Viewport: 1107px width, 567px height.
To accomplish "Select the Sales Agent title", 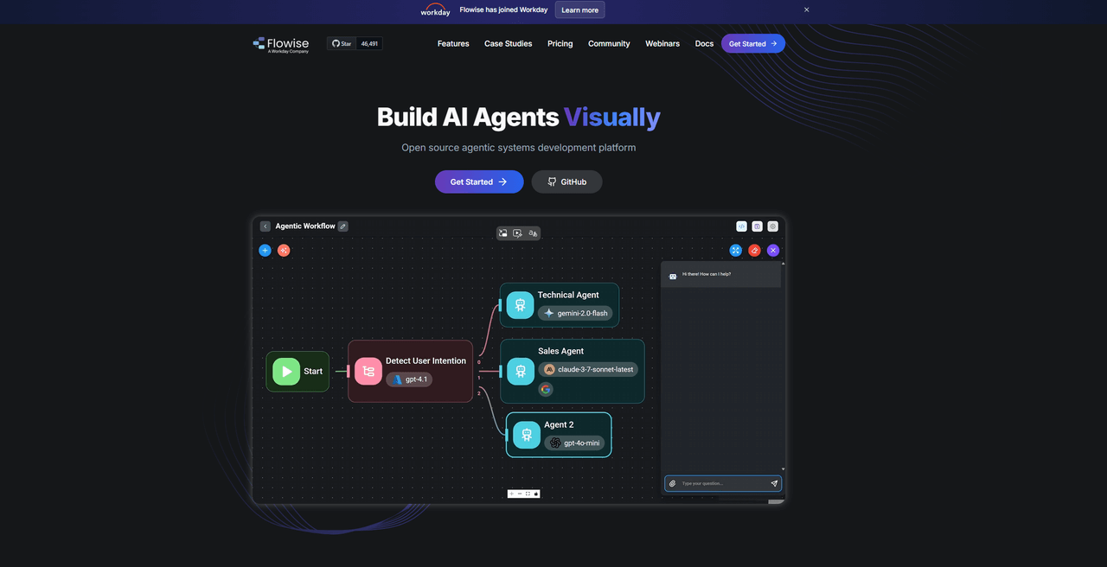I will pos(560,351).
